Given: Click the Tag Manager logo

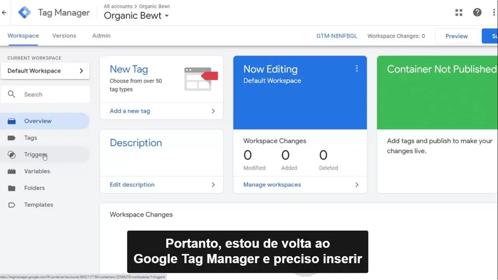Looking at the screenshot, I should (25, 12).
